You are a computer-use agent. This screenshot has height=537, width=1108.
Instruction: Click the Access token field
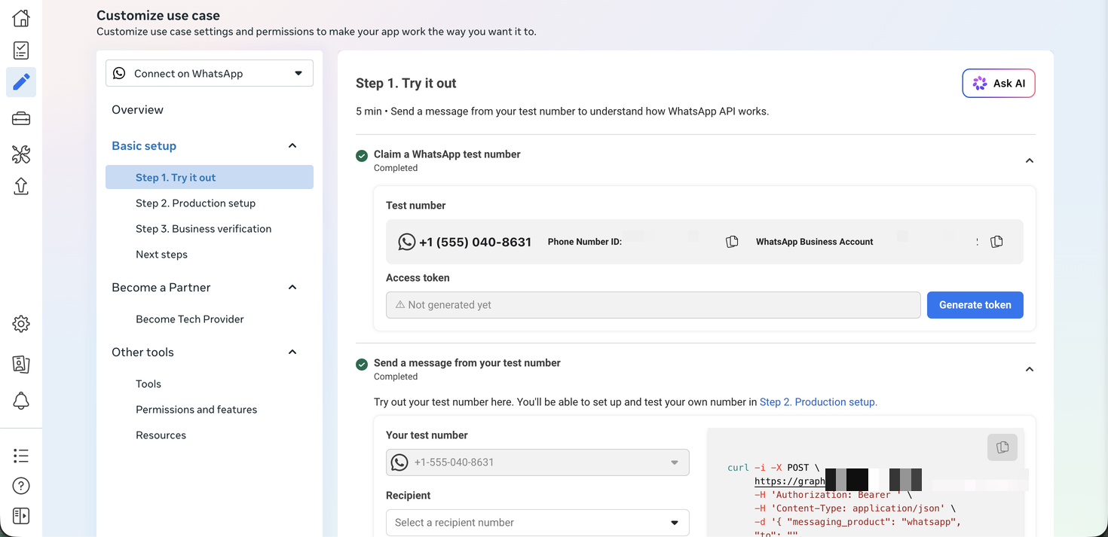(653, 305)
